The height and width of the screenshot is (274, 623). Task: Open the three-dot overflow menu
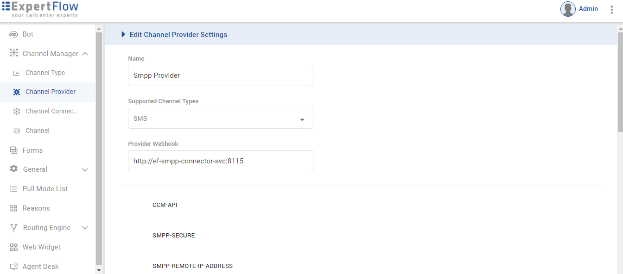612,9
